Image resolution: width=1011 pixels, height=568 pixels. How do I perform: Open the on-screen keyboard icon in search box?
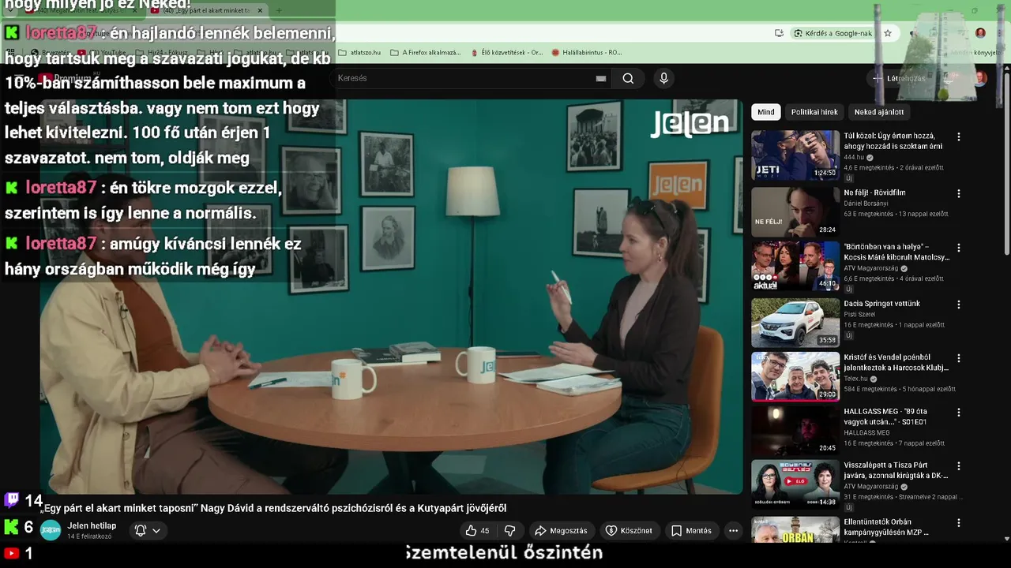pos(601,78)
